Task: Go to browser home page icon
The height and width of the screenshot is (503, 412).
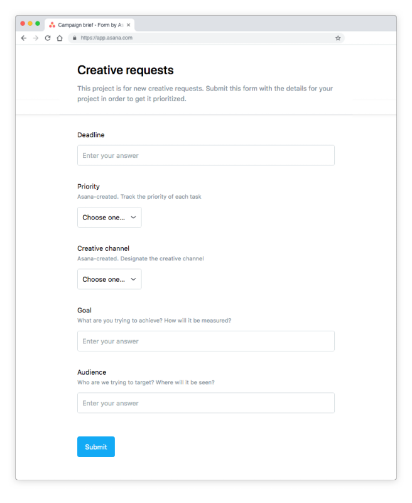Action: coord(60,38)
